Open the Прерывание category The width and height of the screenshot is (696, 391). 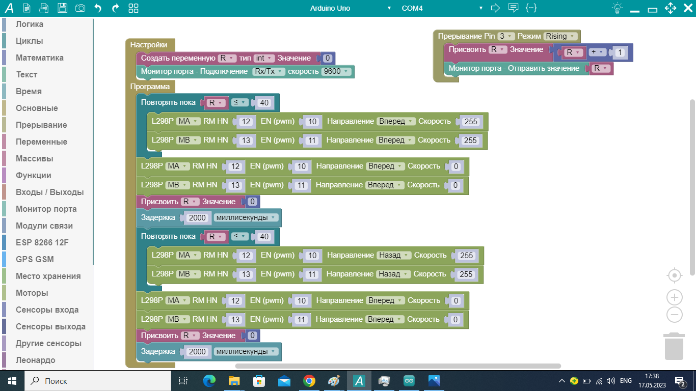click(x=41, y=125)
